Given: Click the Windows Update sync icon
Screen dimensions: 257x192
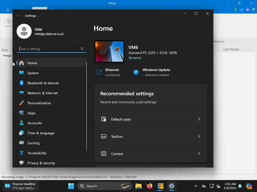Looking at the screenshot, I should click(x=136, y=72).
